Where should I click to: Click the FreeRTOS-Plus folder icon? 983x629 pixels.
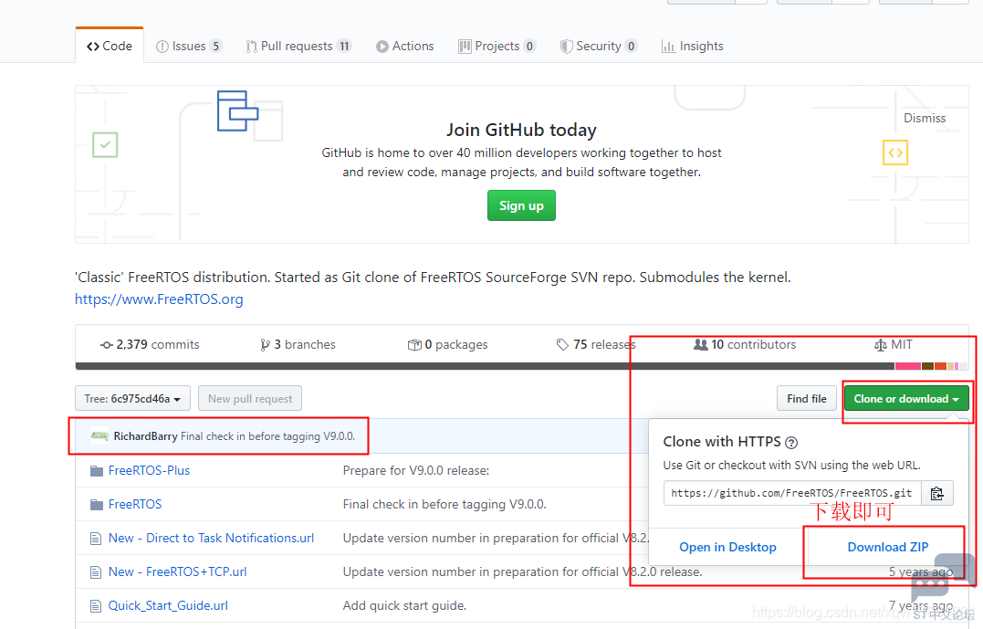[97, 470]
